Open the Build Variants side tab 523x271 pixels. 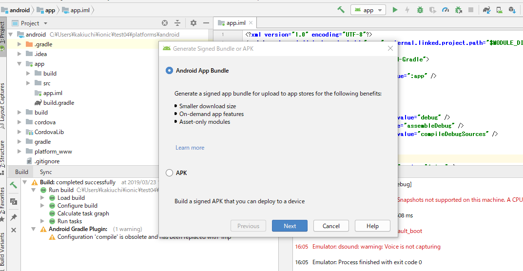click(2, 252)
